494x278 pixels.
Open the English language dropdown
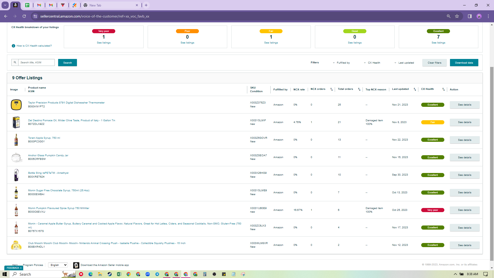pyautogui.click(x=58, y=265)
